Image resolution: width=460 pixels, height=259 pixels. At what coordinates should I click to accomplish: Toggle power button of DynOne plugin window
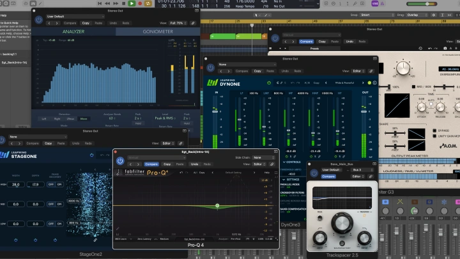pyautogui.click(x=210, y=68)
